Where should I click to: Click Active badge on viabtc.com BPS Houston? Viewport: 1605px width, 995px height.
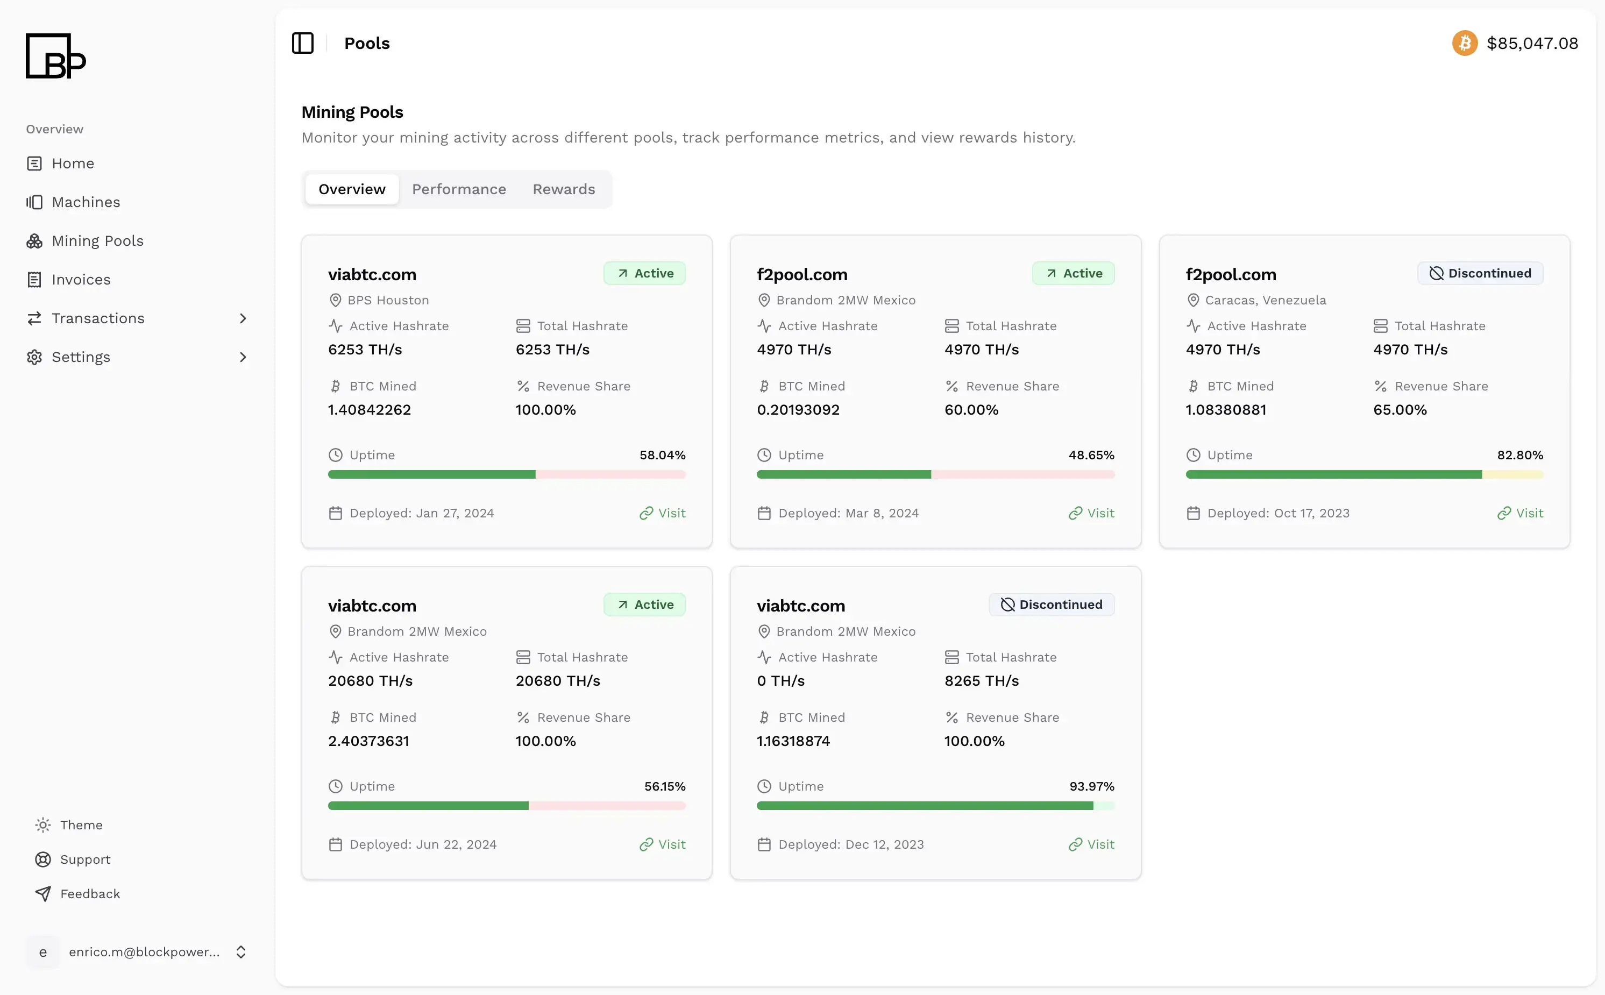(x=645, y=273)
